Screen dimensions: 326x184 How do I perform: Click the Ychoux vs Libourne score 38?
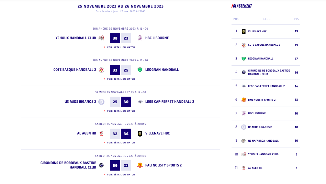click(115, 38)
